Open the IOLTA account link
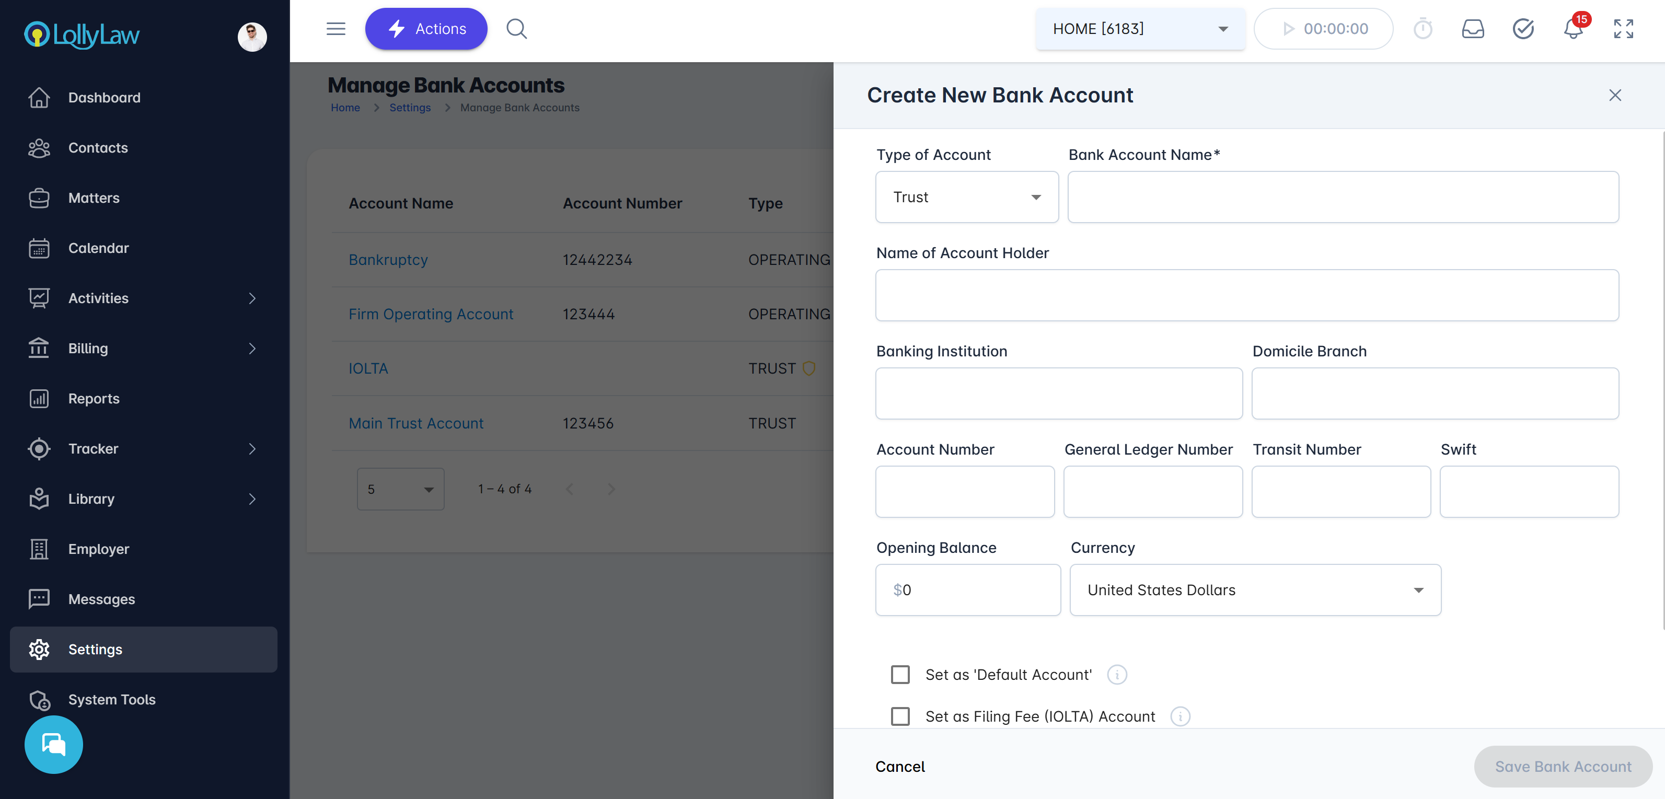 368,368
